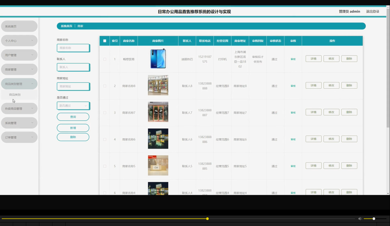Open the 是否通过 dropdown filter

tap(73, 106)
